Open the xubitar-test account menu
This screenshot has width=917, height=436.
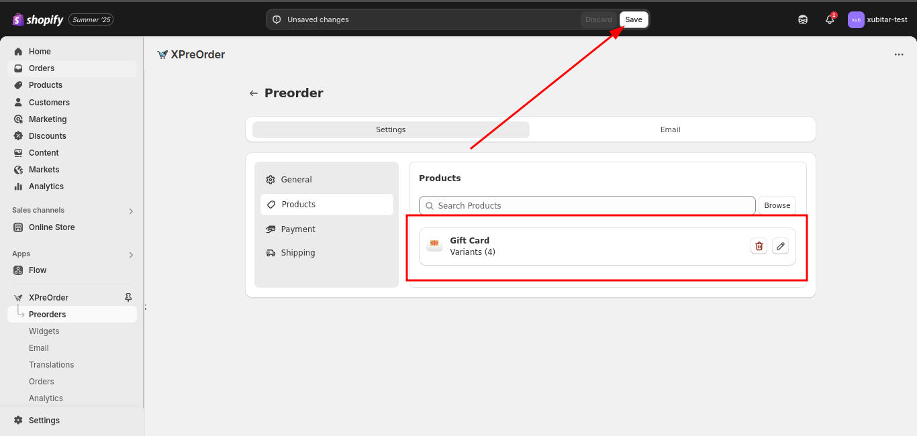tap(877, 19)
